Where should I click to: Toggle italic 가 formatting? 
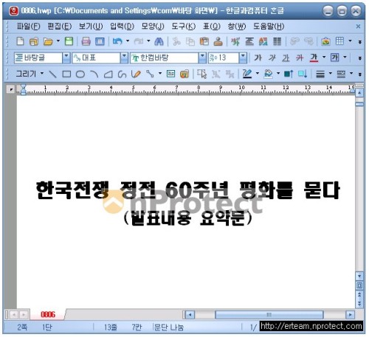272,58
